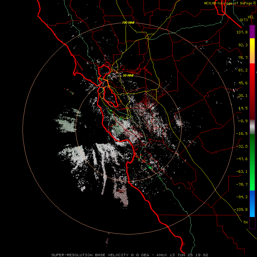Click the "50 NMI" range ring label
Screen dimensions: 257x257
pos(128,75)
